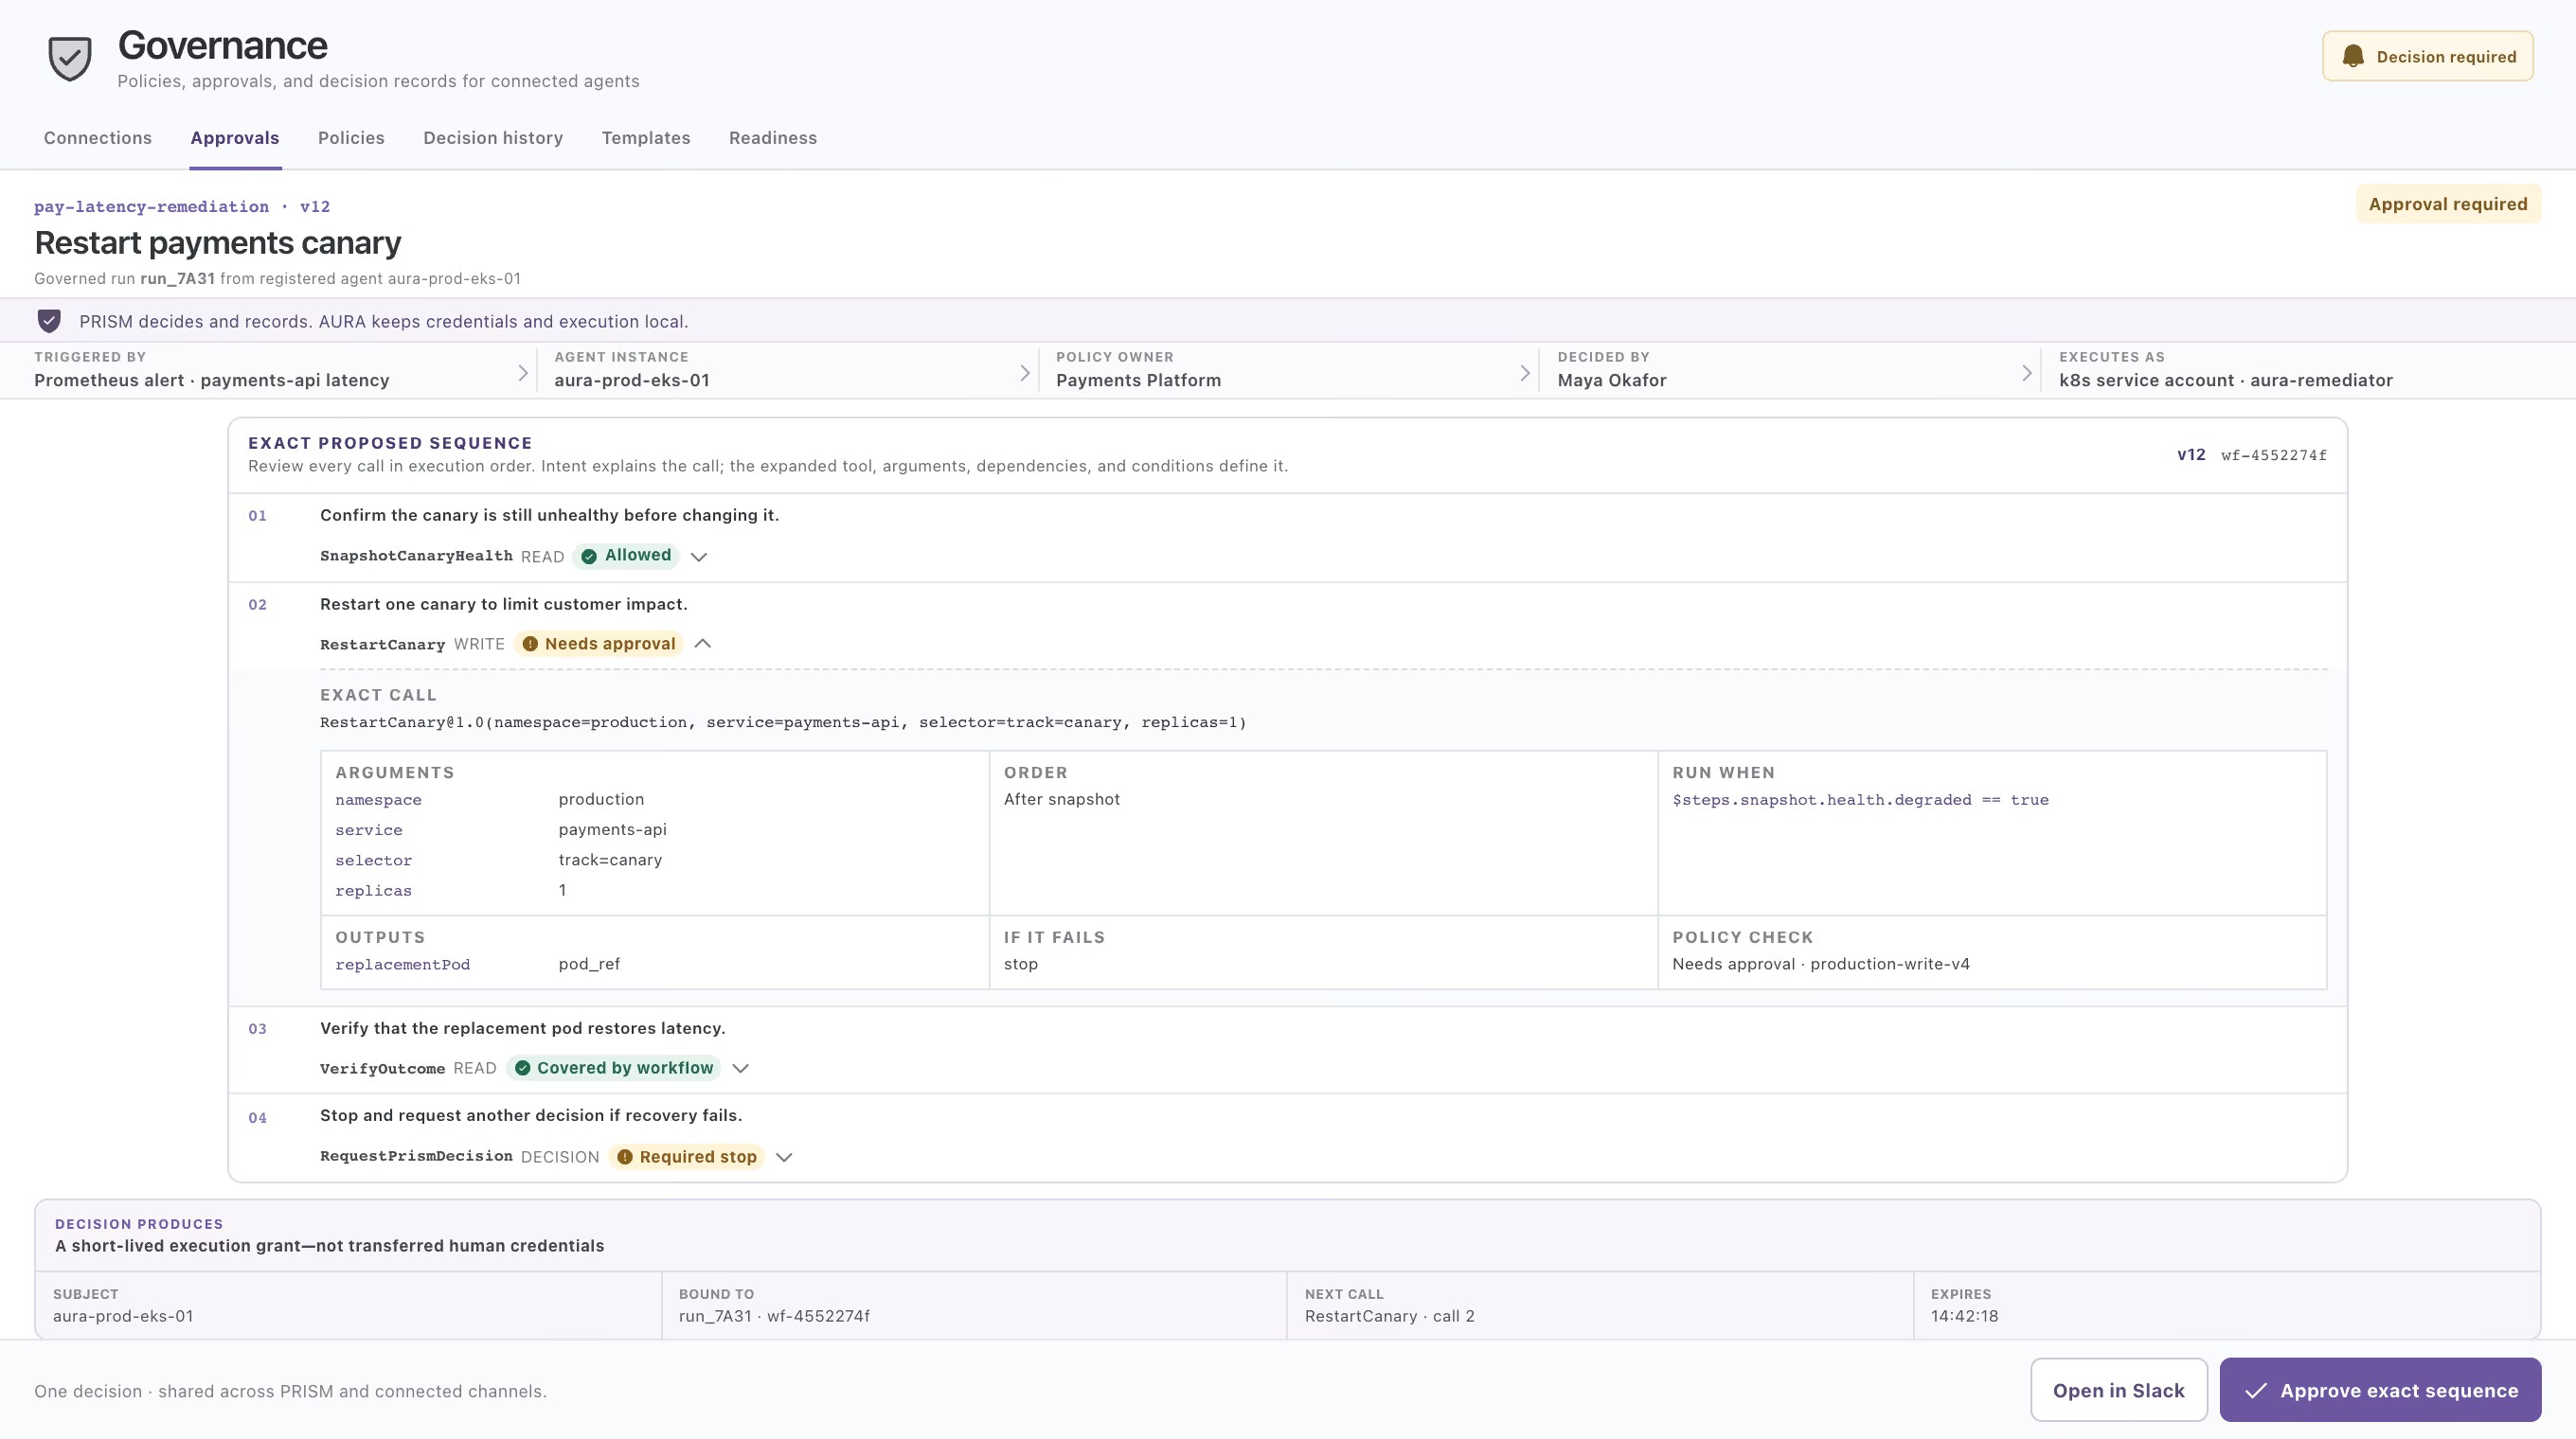
Task: Expand the SnapshotCanaryHealth step details
Action: 699,557
